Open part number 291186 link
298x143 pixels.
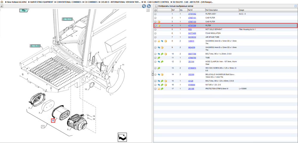coord(191,89)
